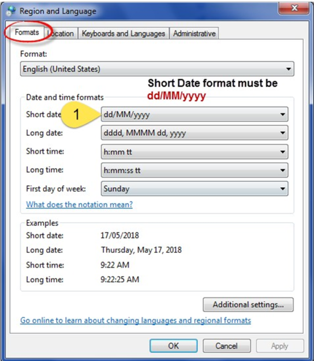The image size is (314, 361).
Task: Select the Administrative tab
Action: (194, 33)
